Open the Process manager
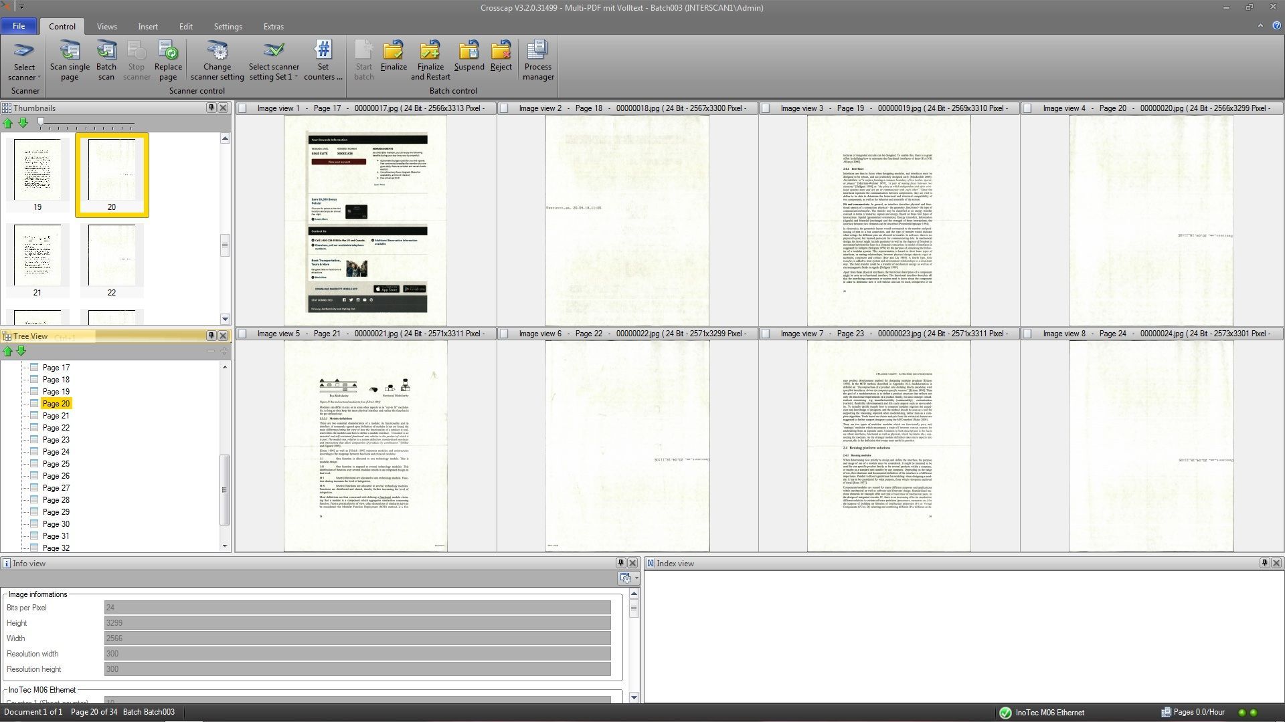 (538, 59)
